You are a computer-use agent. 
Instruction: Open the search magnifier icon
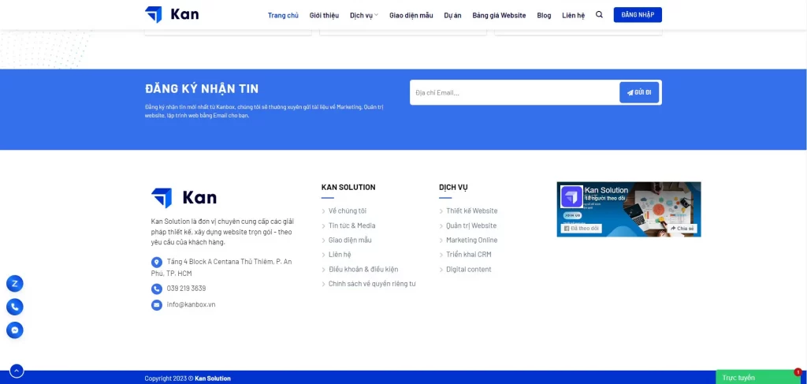(599, 15)
